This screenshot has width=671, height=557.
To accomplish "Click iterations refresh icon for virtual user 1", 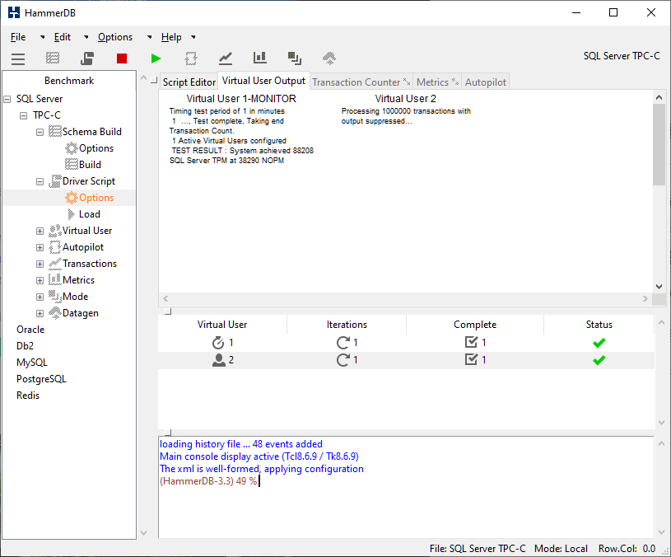I will 342,343.
